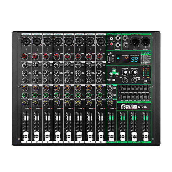This screenshot has width=172, height=172.
Task: Click the channel 5 green FX knob
Action: click(x=67, y=95)
